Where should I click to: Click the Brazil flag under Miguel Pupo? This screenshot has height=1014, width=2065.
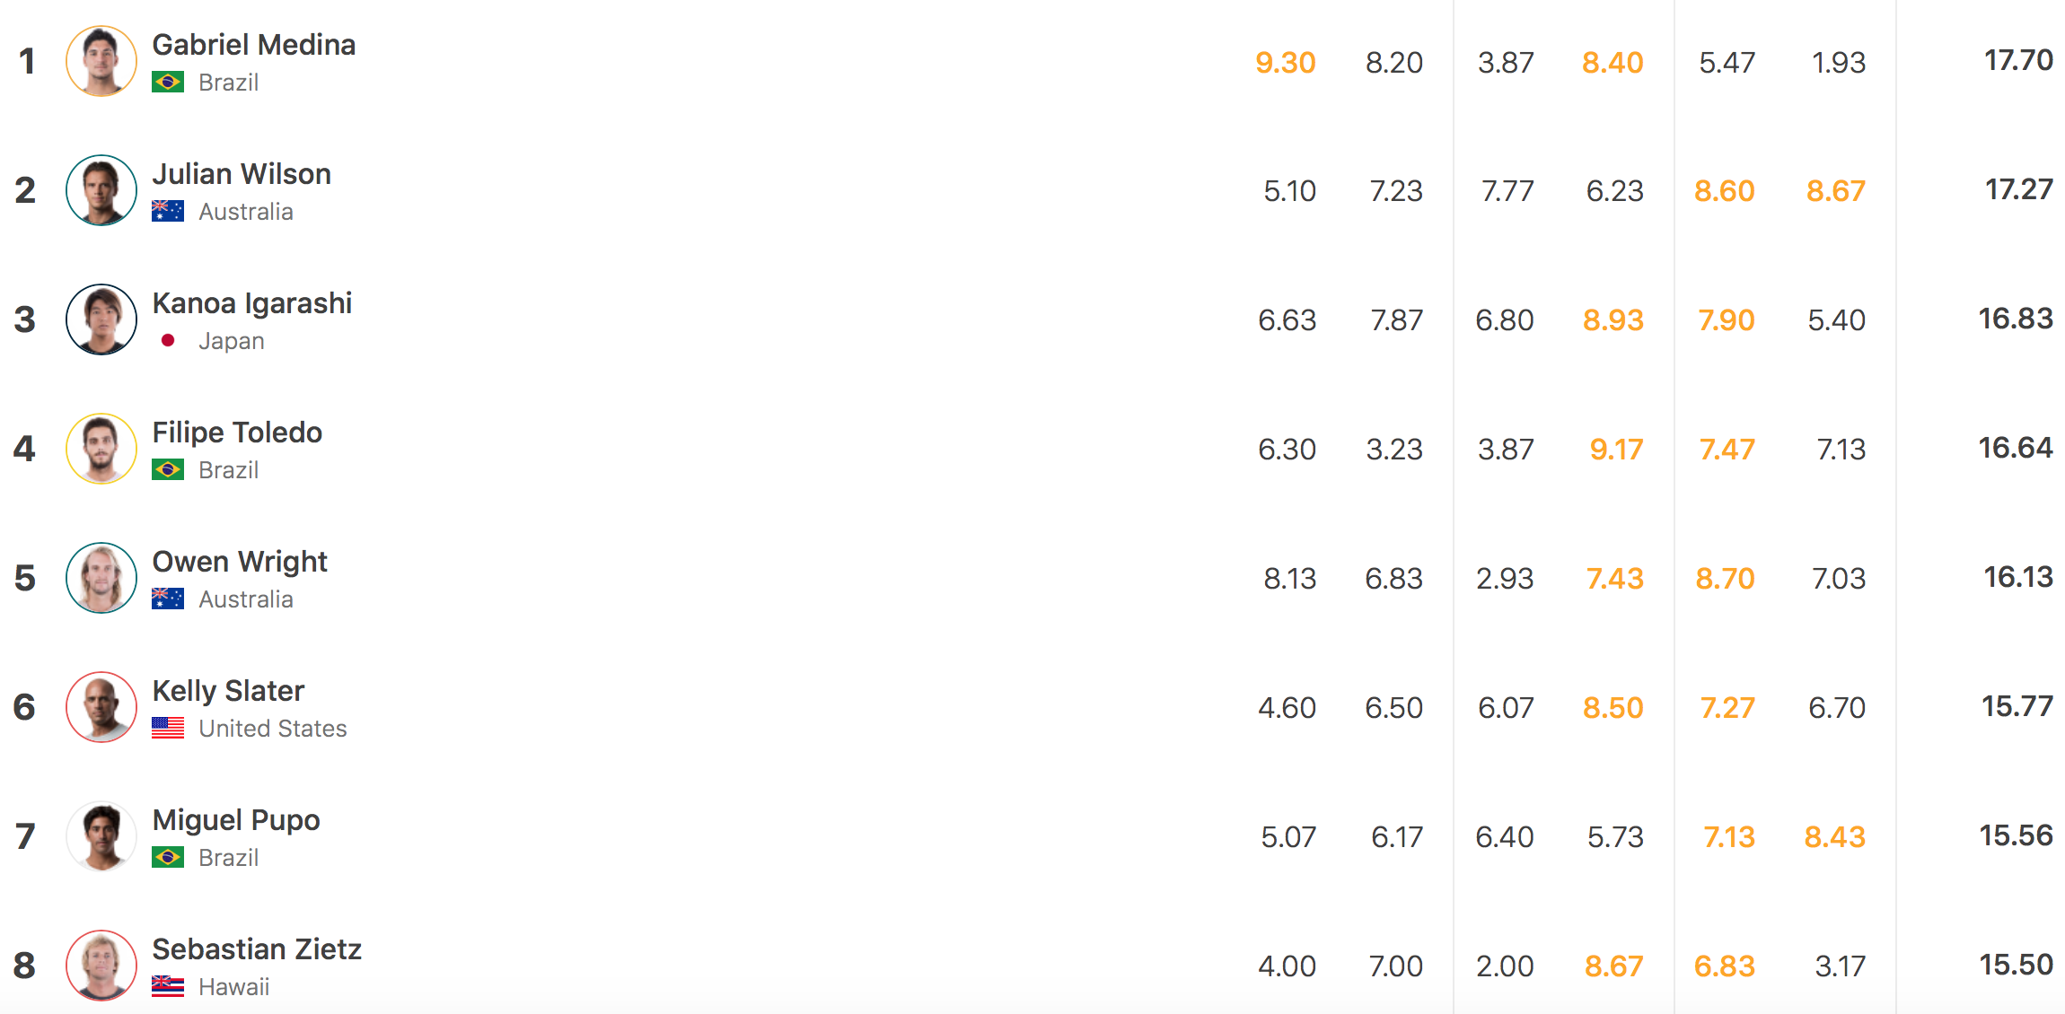point(168,858)
